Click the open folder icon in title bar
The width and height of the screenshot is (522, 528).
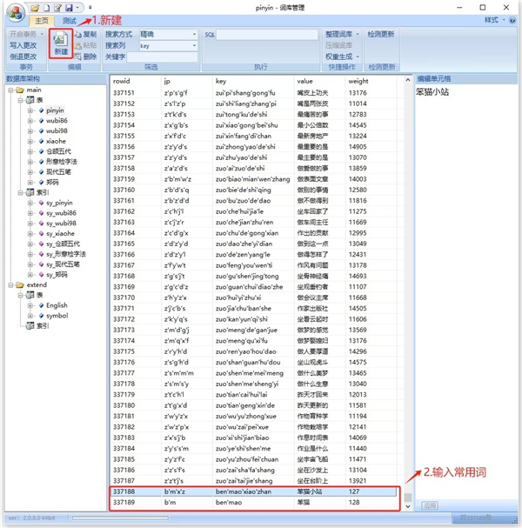(36, 7)
